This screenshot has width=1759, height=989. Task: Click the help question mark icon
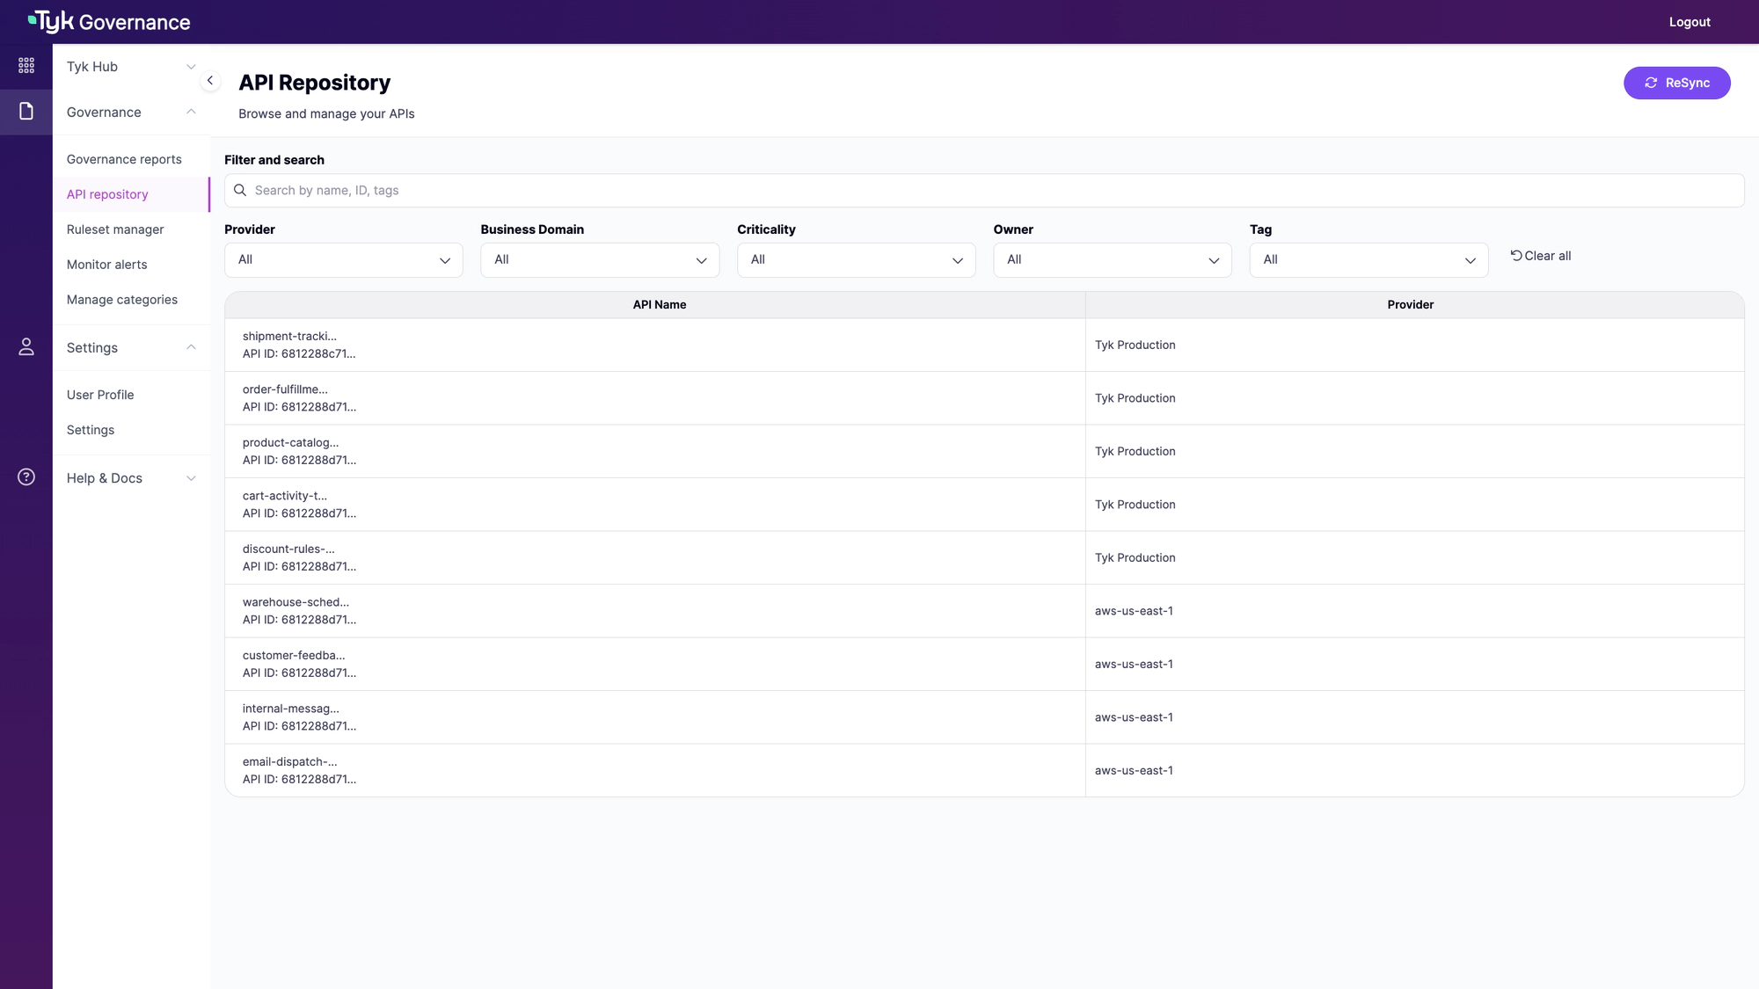click(x=26, y=477)
